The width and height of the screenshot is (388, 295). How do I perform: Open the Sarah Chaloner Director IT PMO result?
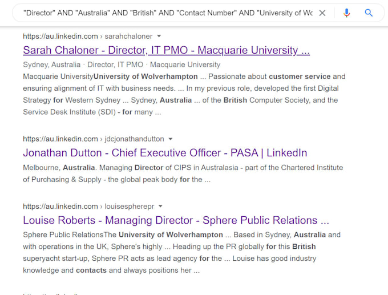coord(166,50)
